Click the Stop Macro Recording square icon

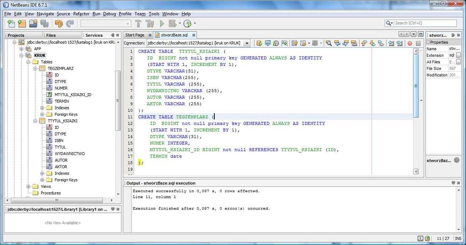[418, 43]
